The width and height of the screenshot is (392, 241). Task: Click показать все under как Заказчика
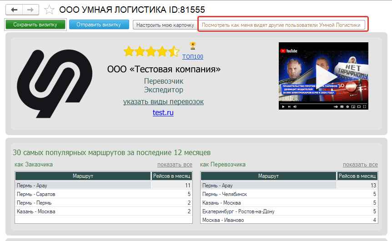tap(175, 165)
